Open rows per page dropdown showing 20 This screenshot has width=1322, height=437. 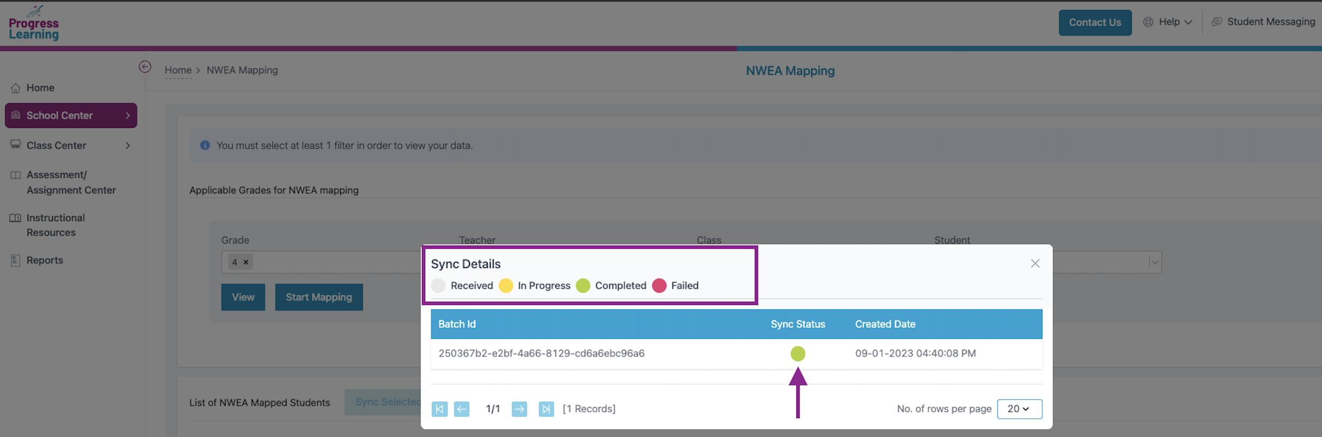point(1019,409)
